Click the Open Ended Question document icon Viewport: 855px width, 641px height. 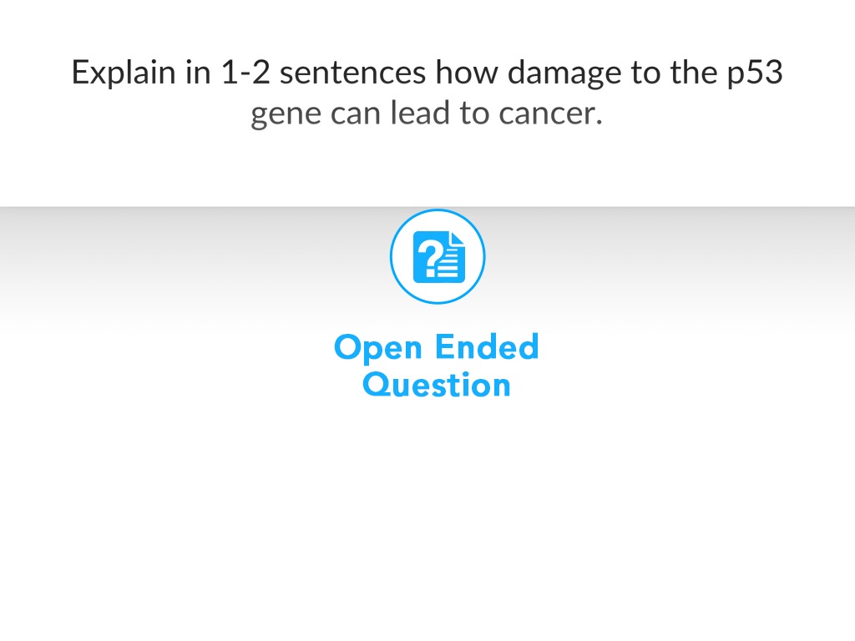coord(438,257)
